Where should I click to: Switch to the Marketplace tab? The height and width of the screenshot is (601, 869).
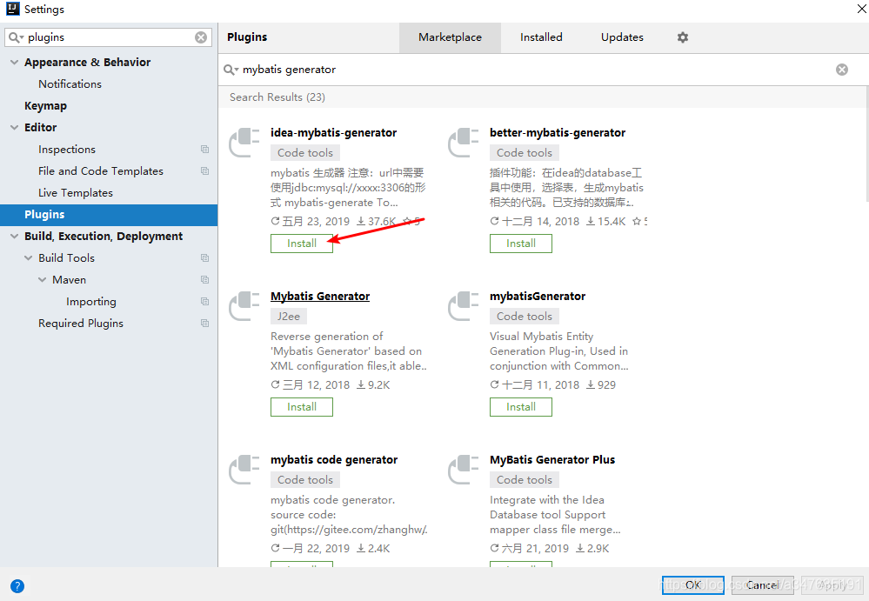(450, 37)
